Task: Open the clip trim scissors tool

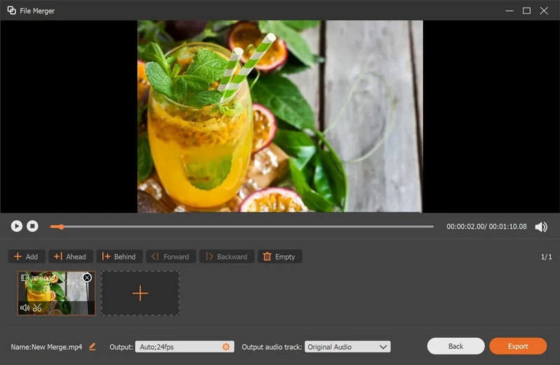Action: [x=37, y=308]
